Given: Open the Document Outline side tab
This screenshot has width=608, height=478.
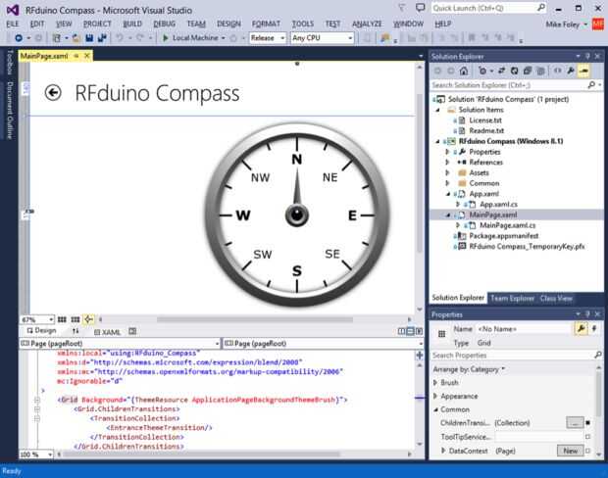Looking at the screenshot, I should 10,111.
